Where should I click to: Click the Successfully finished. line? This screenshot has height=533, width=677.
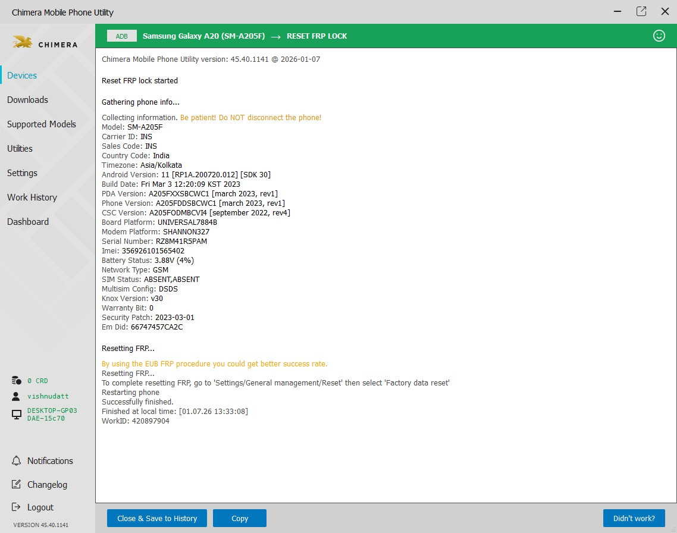point(137,402)
